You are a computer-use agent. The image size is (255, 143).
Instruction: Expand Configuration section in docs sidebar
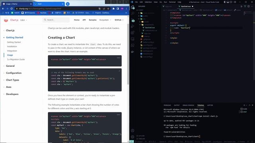[14, 73]
